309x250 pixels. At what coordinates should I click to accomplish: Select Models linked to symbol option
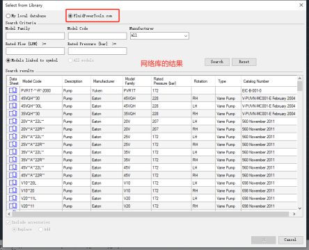click(8, 60)
